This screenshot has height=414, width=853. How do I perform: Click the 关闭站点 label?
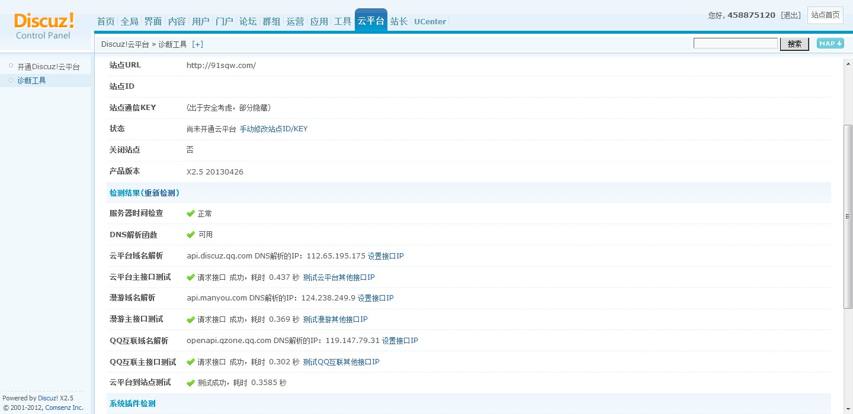125,150
